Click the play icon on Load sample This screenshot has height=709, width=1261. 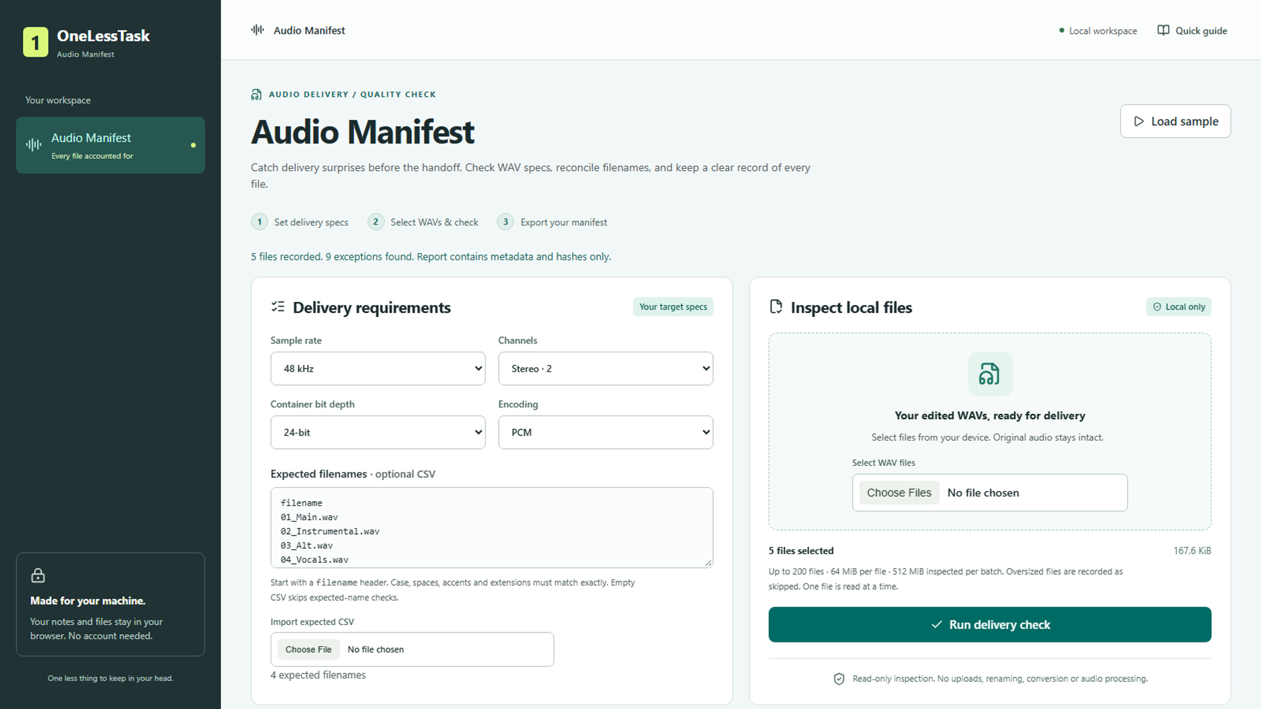(1139, 121)
